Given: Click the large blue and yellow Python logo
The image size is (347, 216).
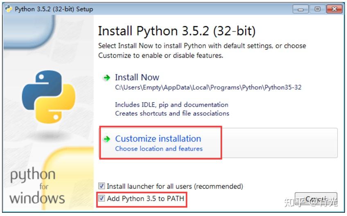Looking at the screenshot, I should [x=48, y=97].
